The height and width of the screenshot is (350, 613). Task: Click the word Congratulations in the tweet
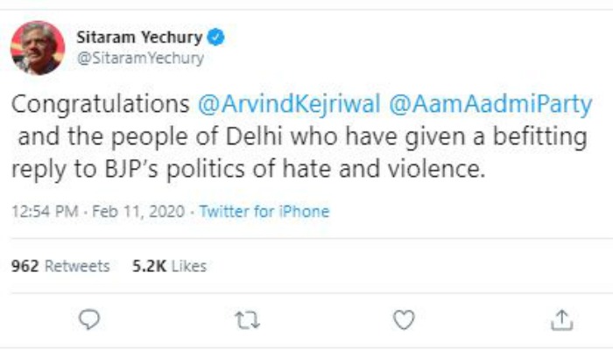[x=101, y=105]
